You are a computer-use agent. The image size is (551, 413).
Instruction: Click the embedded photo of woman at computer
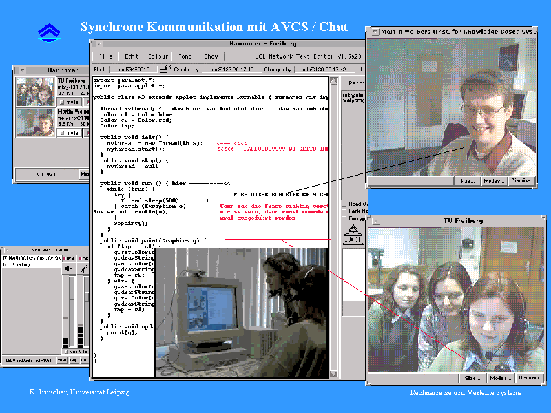(242, 313)
